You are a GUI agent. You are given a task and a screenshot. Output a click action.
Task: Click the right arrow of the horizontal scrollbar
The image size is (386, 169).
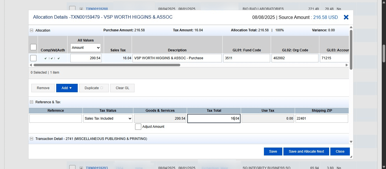pyautogui.click(x=347, y=65)
